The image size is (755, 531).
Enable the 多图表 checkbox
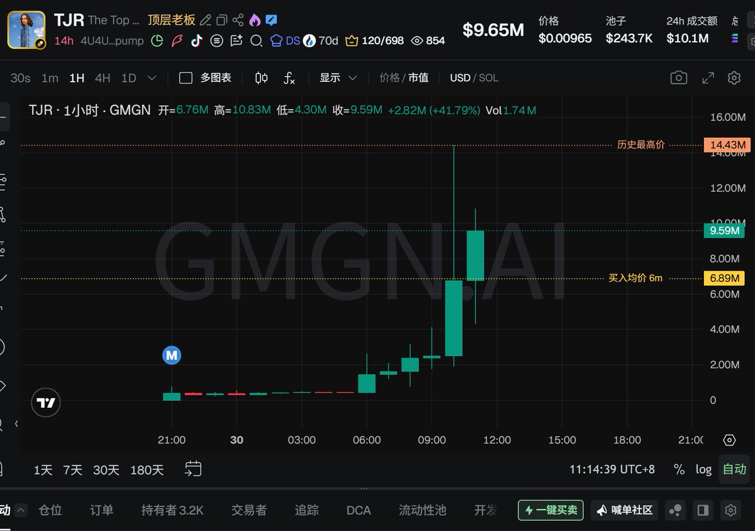(x=186, y=78)
